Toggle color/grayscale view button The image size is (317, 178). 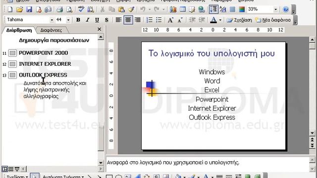tap(242, 9)
